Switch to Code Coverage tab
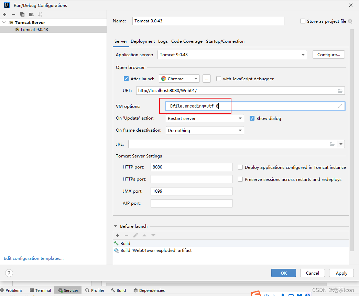Viewport: 359px width, 296px height. pos(187,41)
